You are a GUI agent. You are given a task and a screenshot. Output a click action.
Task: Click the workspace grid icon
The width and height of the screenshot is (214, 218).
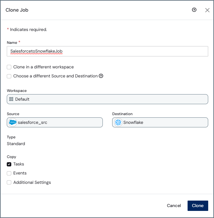pos(11,99)
